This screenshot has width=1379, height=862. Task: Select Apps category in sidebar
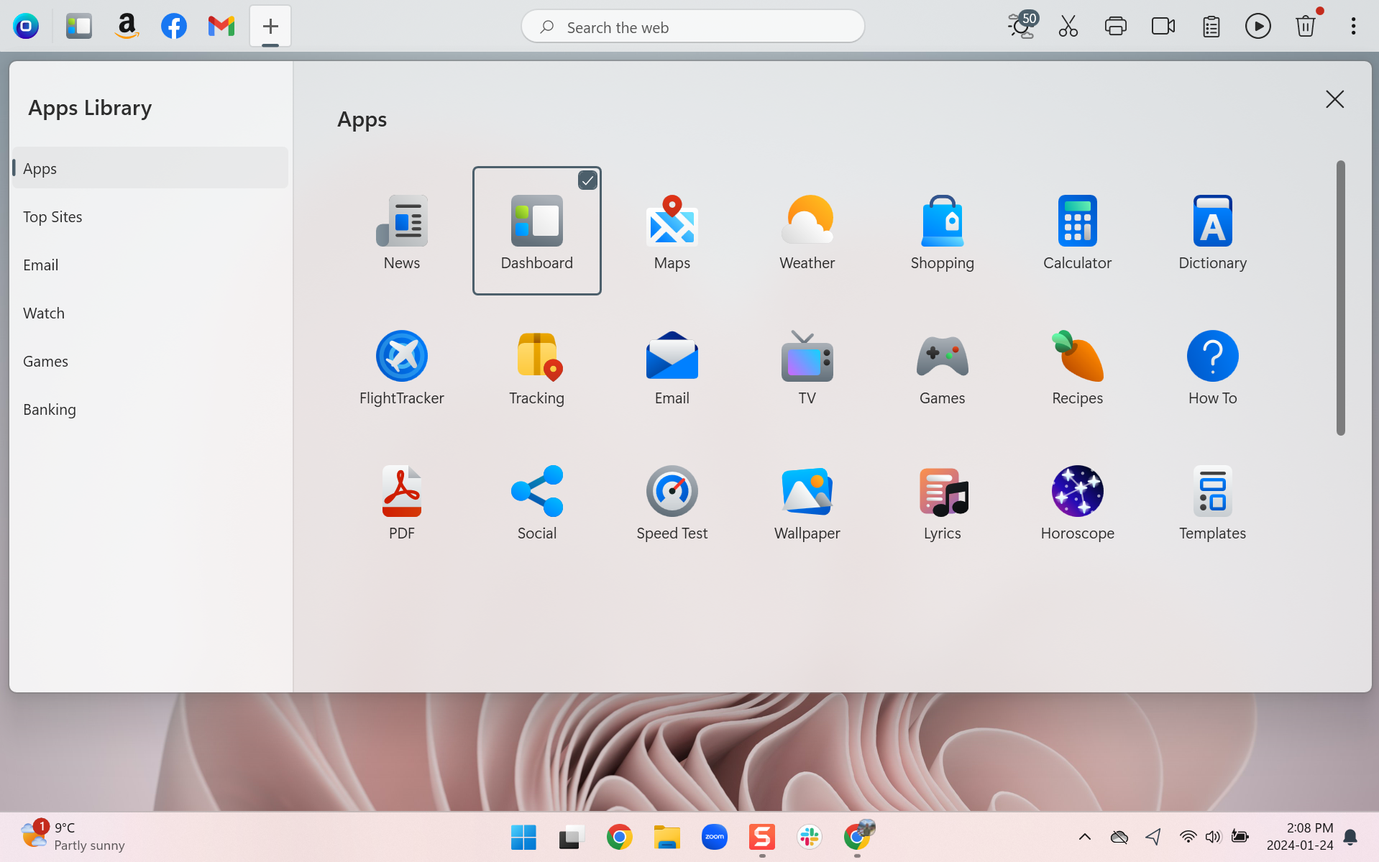pyautogui.click(x=150, y=168)
